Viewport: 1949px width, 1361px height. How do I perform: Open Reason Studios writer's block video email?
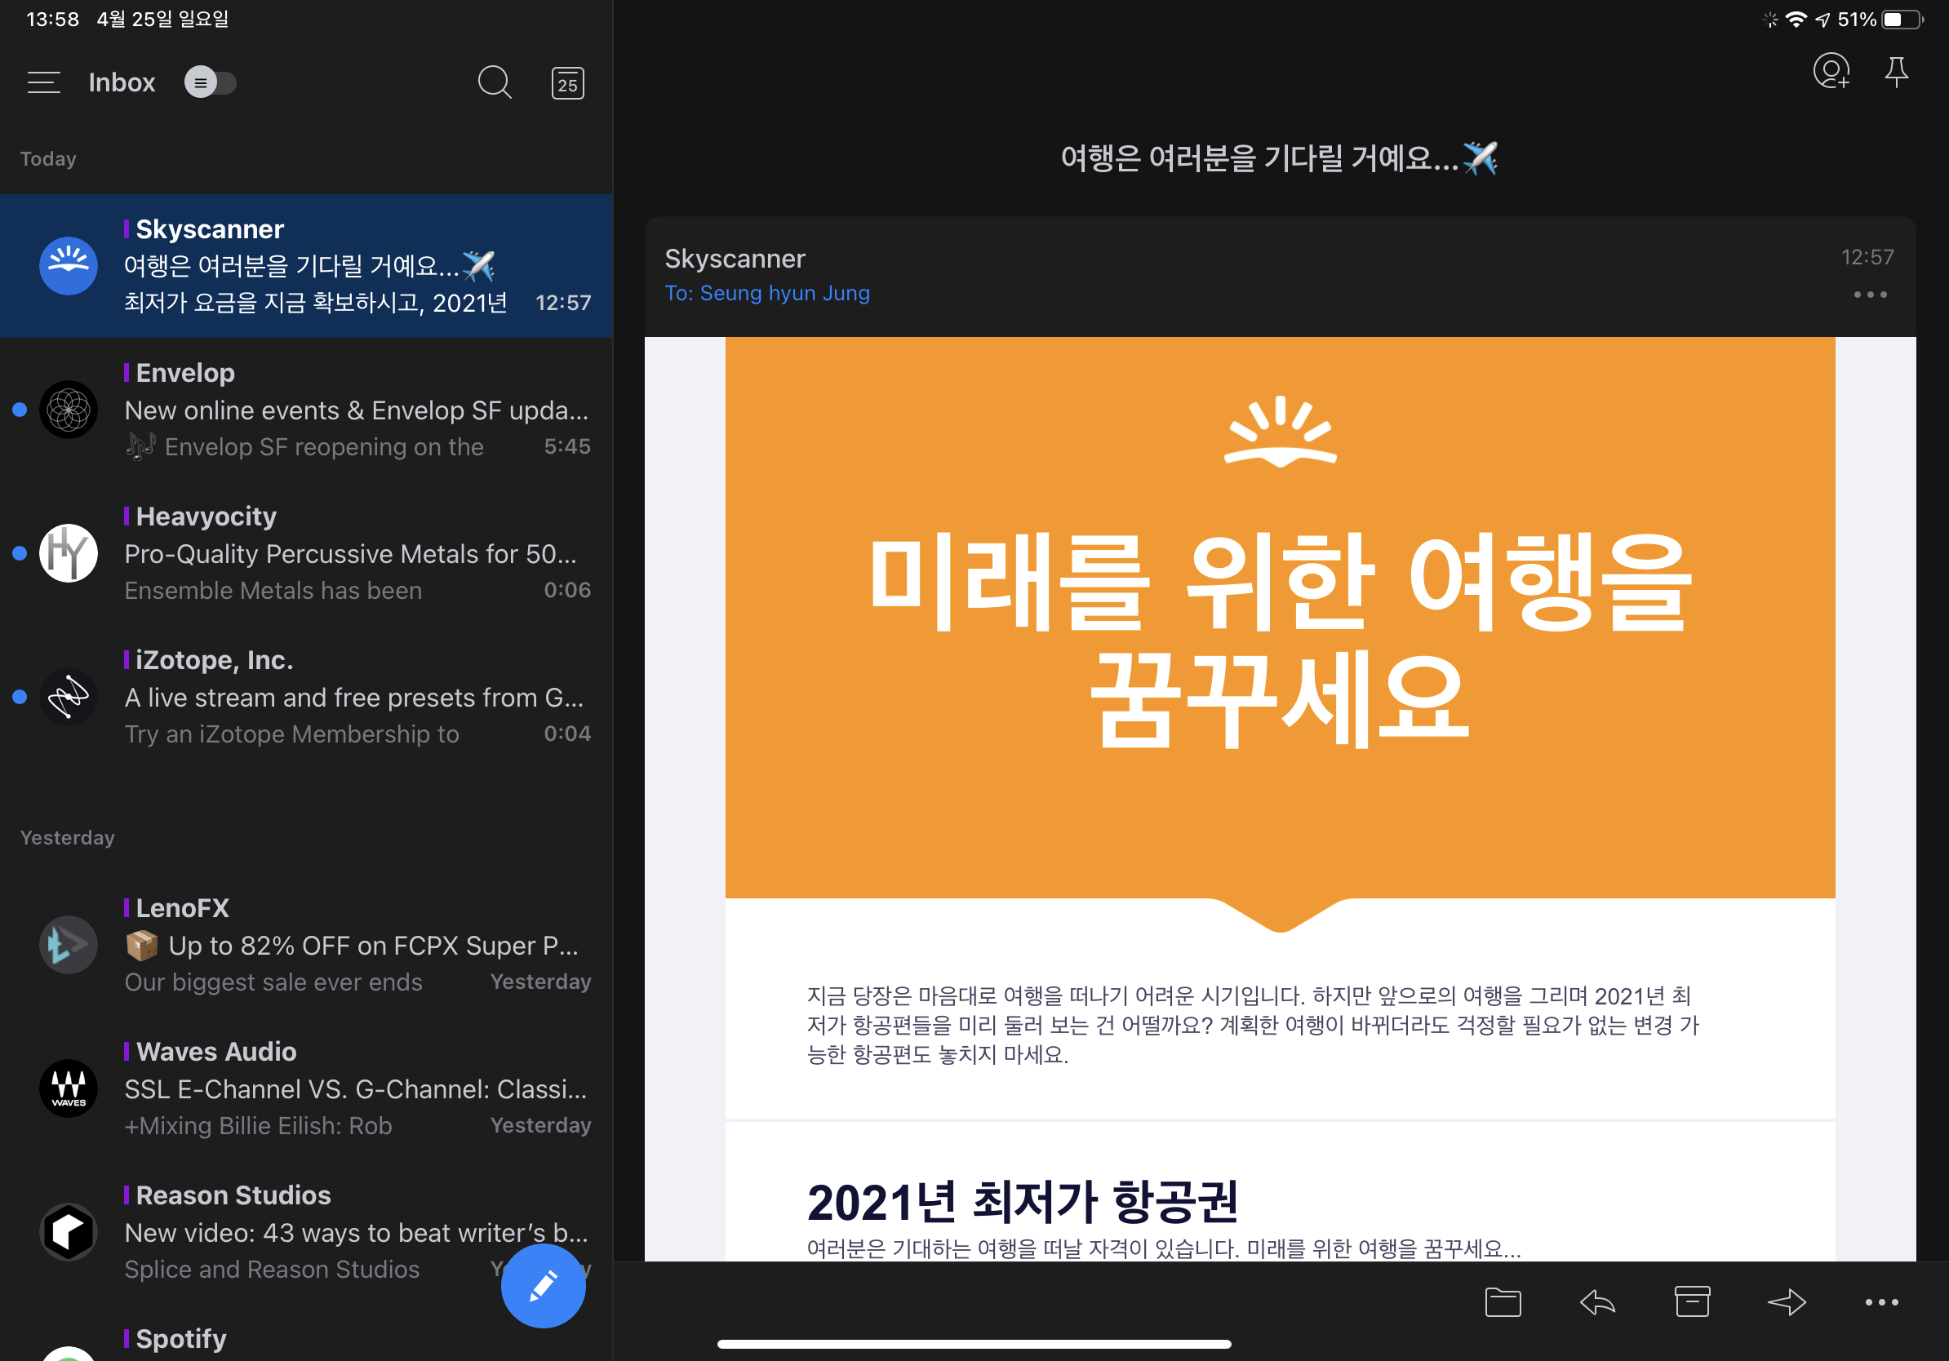click(x=306, y=1232)
